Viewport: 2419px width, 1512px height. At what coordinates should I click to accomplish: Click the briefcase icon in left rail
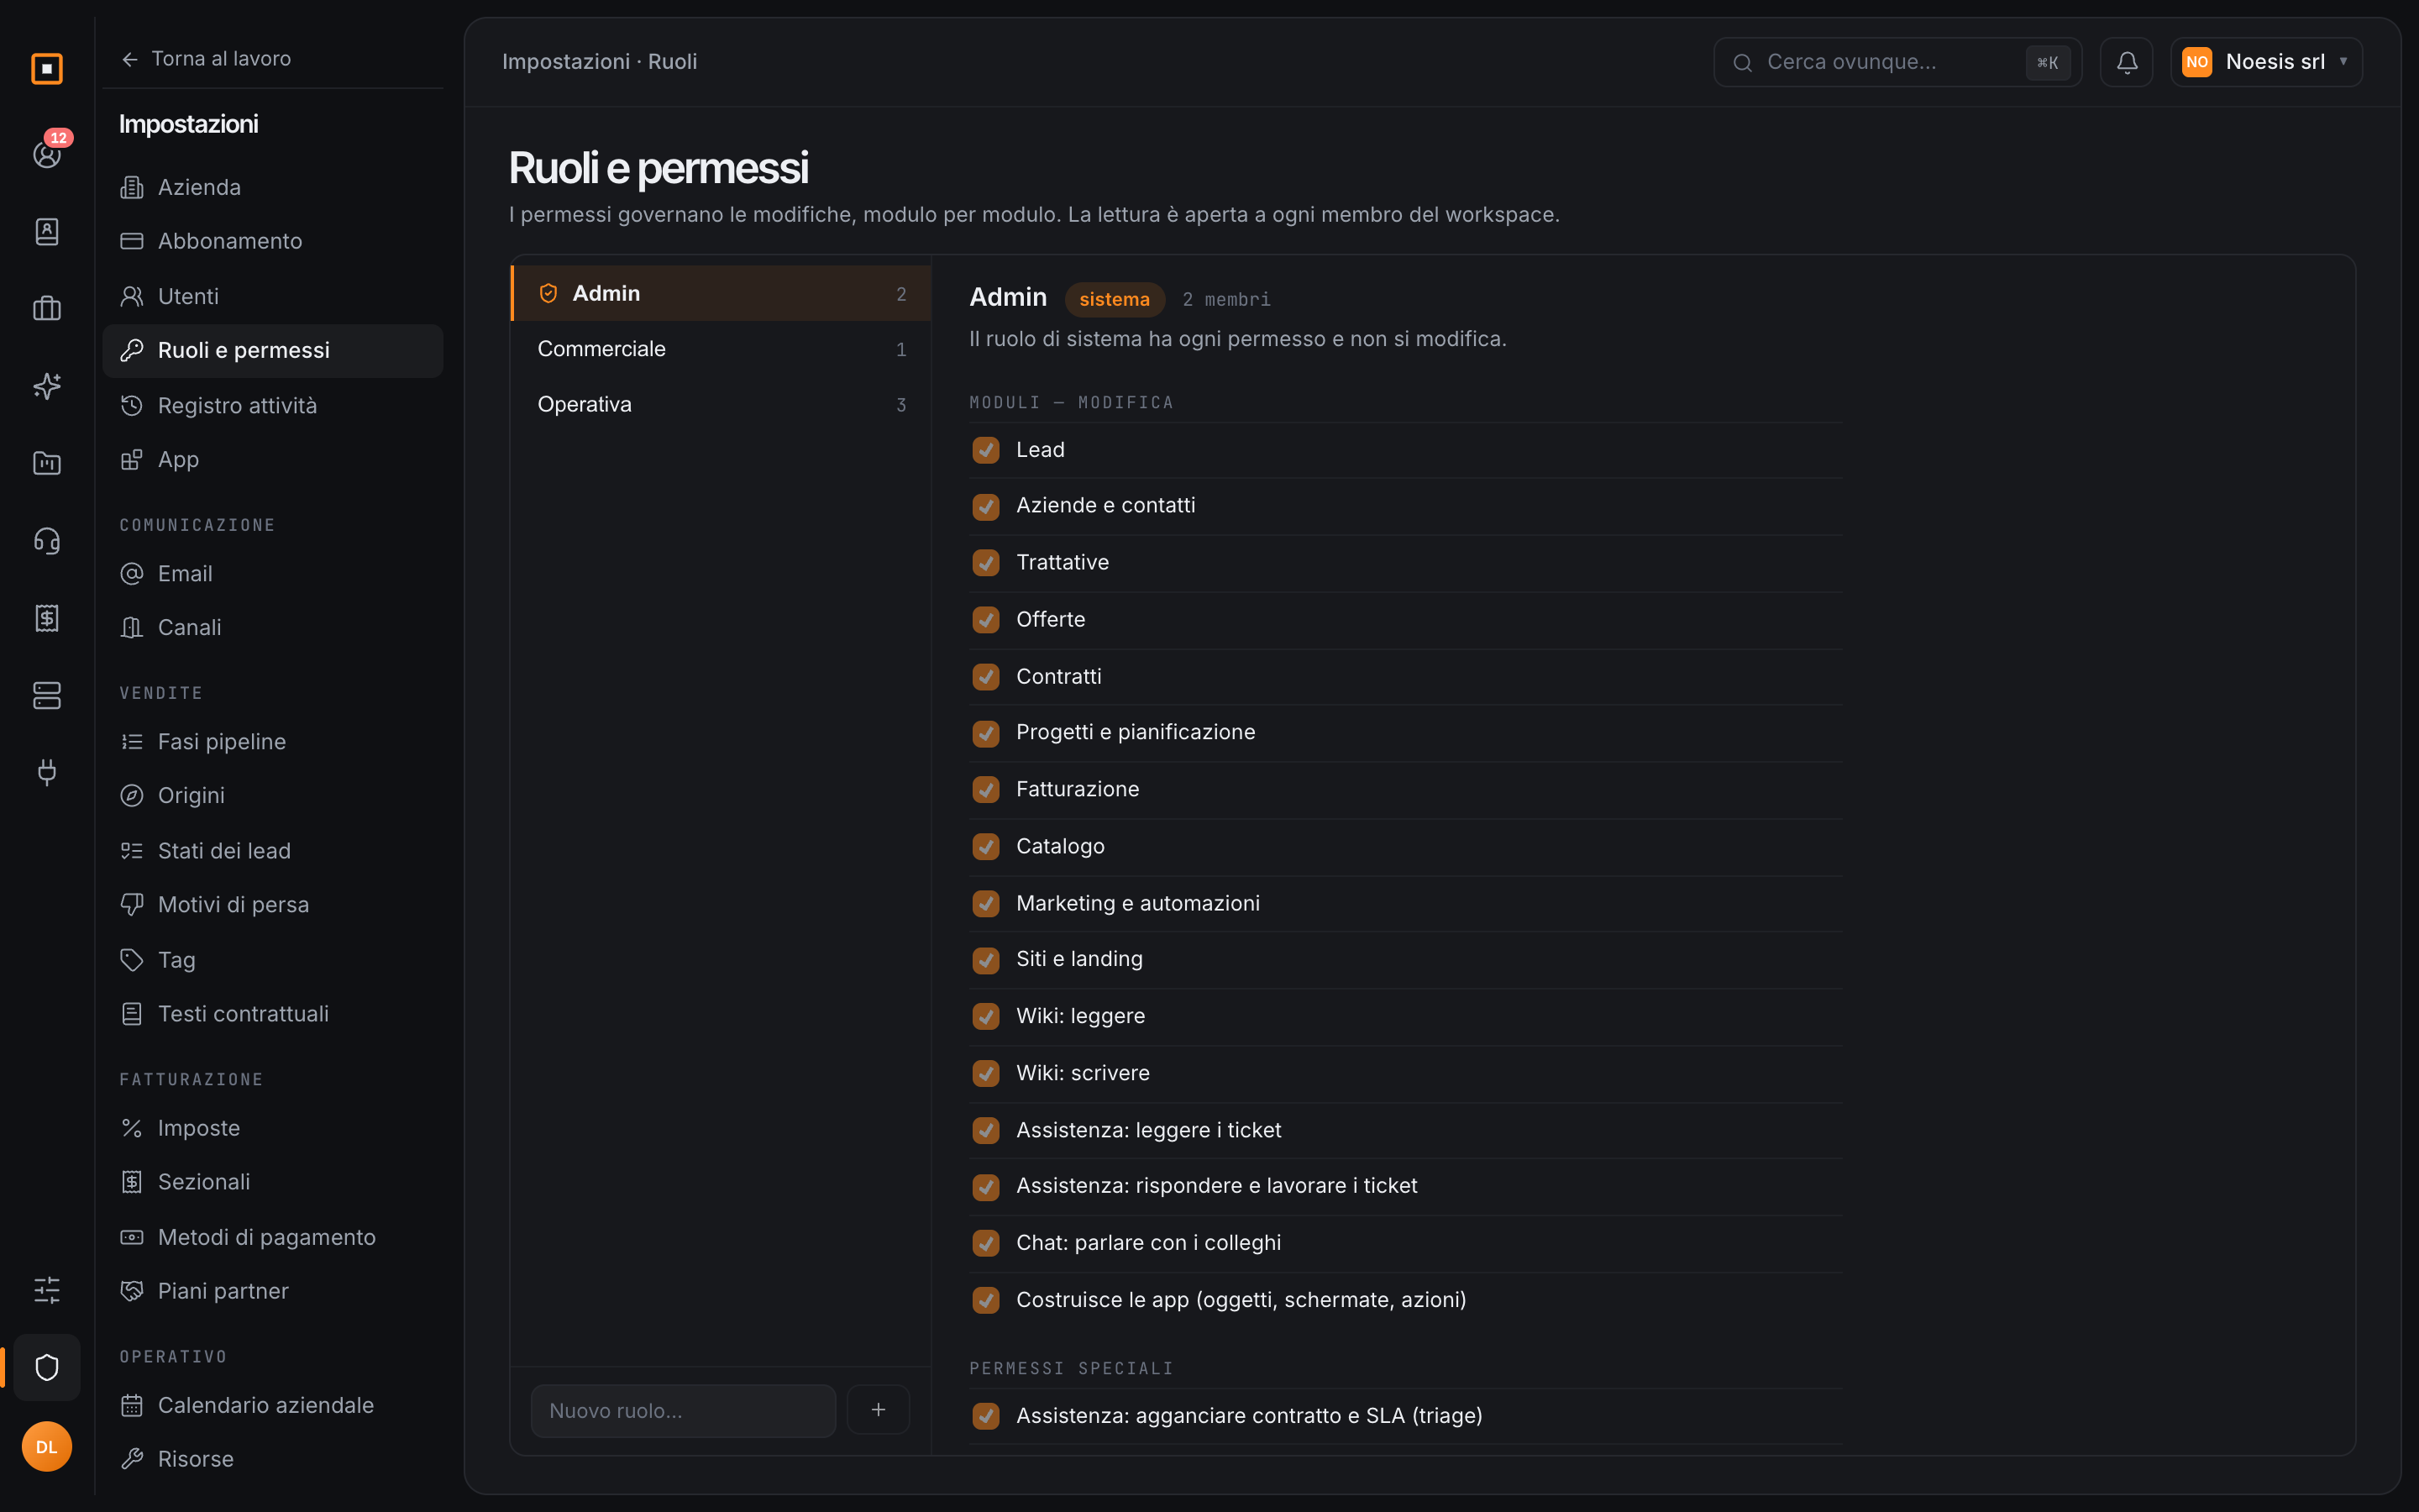47,309
